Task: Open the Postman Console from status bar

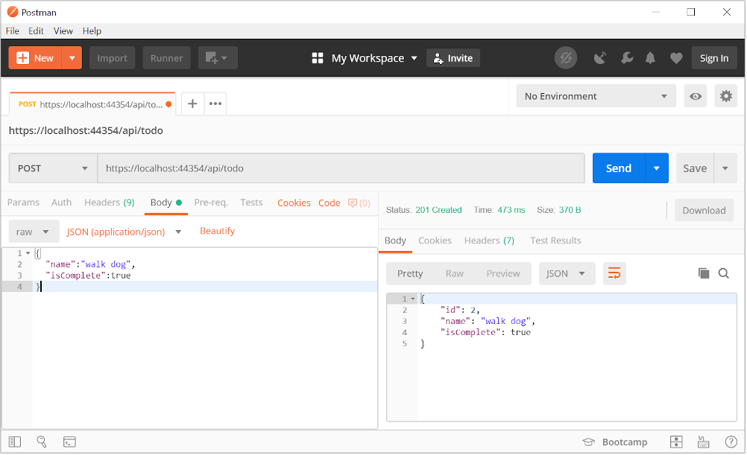Action: tap(69, 442)
